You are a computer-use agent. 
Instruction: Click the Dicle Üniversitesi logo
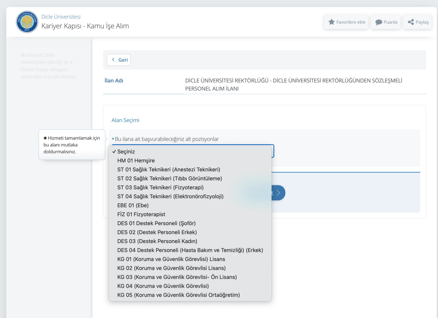coord(27,22)
